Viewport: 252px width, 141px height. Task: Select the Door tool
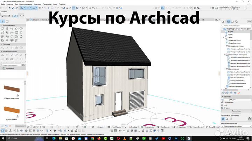coord(21,33)
